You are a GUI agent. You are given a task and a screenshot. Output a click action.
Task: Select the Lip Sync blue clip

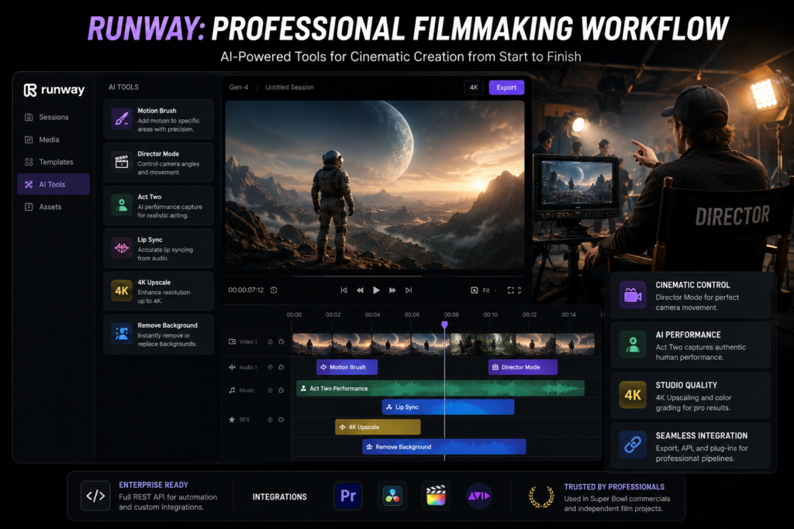point(448,407)
